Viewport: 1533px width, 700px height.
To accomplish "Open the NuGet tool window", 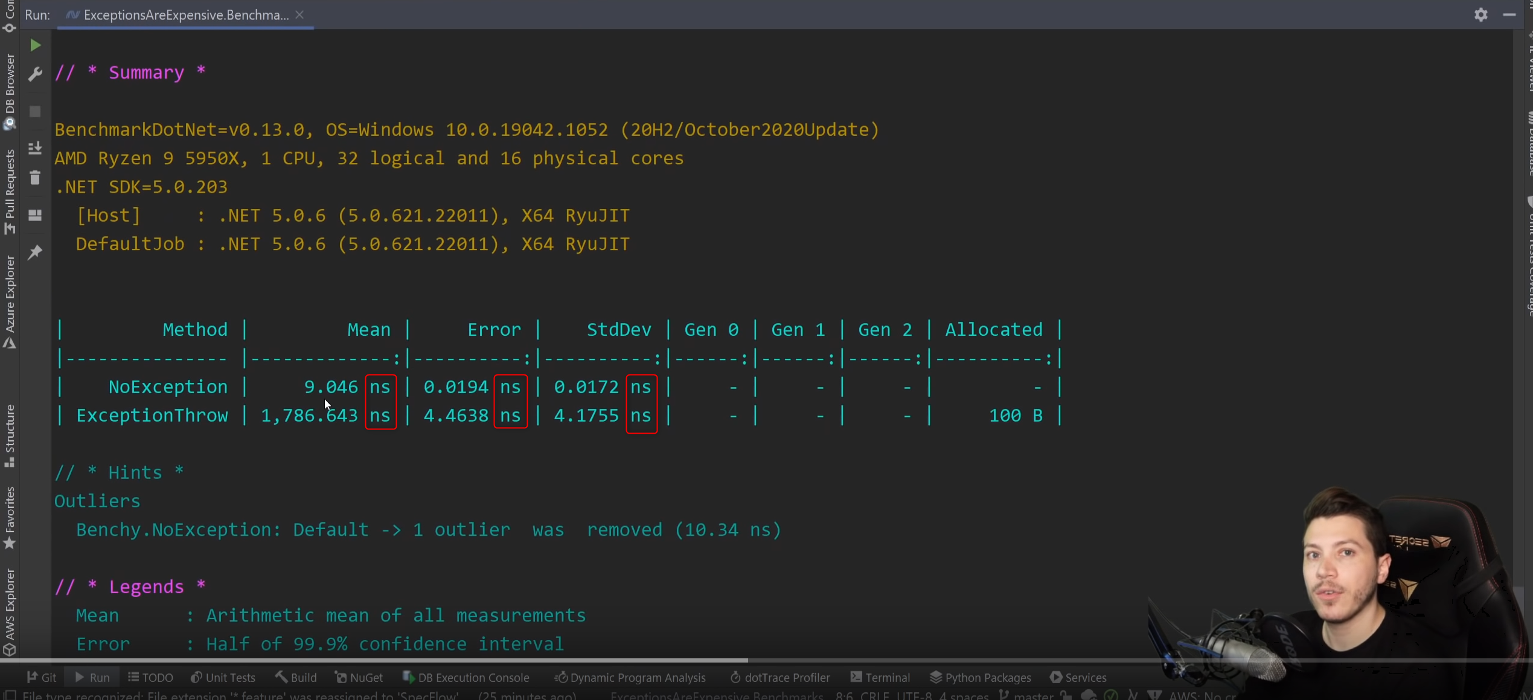I will pos(359,677).
